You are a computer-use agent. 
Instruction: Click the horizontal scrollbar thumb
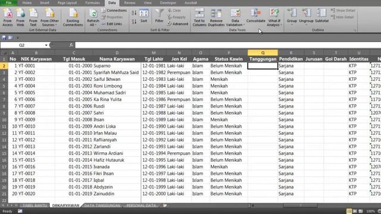(300, 206)
